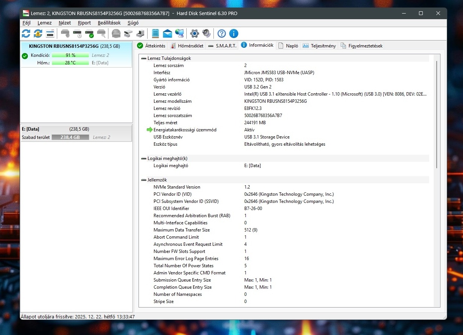Collapse the Logikai meghajtó(k) section

click(144, 158)
